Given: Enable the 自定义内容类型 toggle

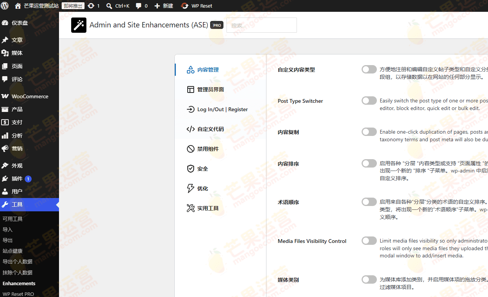Looking at the screenshot, I should coord(369,69).
